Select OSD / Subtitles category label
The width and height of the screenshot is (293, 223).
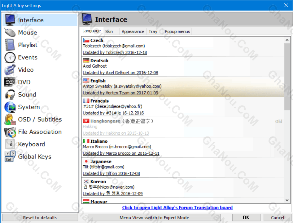point(40,119)
